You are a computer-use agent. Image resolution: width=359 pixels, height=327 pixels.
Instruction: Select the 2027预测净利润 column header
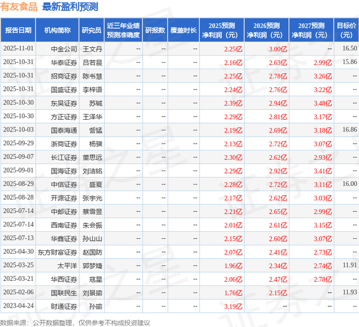[311, 30]
